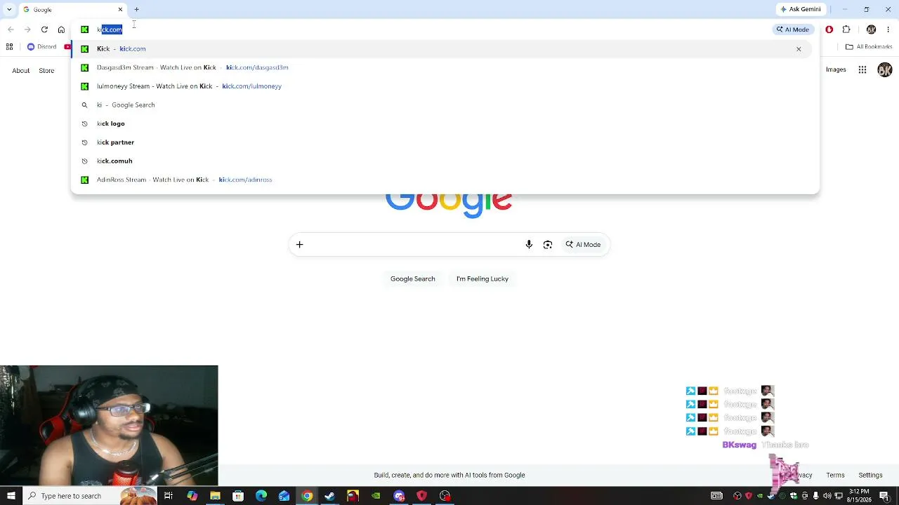Open the bookmarks apps grid icon
The width and height of the screenshot is (899, 505).
tap(9, 47)
